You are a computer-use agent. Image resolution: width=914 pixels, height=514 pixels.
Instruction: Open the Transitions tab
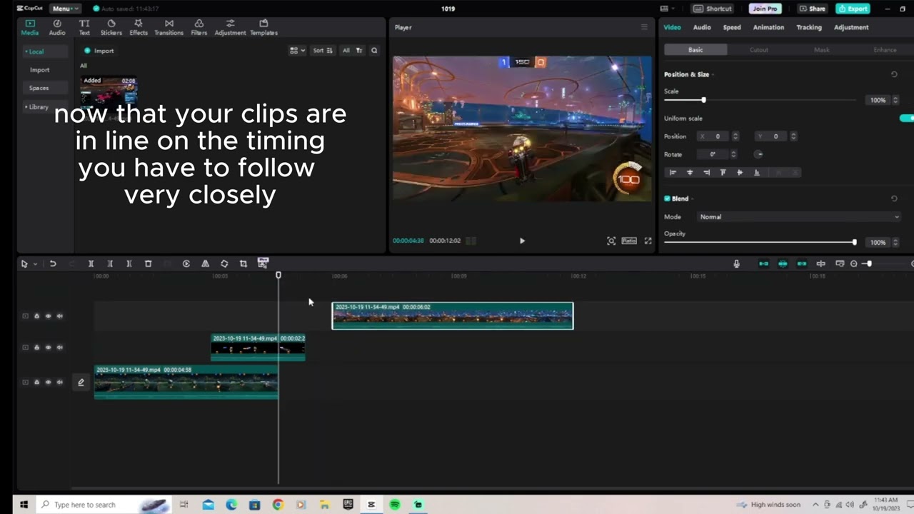[x=169, y=27]
